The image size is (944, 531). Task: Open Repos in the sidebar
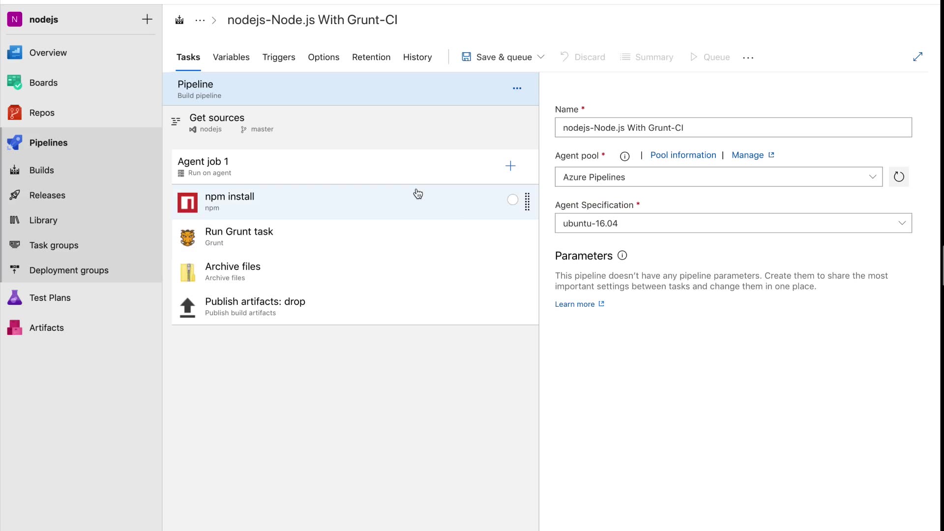(x=42, y=113)
